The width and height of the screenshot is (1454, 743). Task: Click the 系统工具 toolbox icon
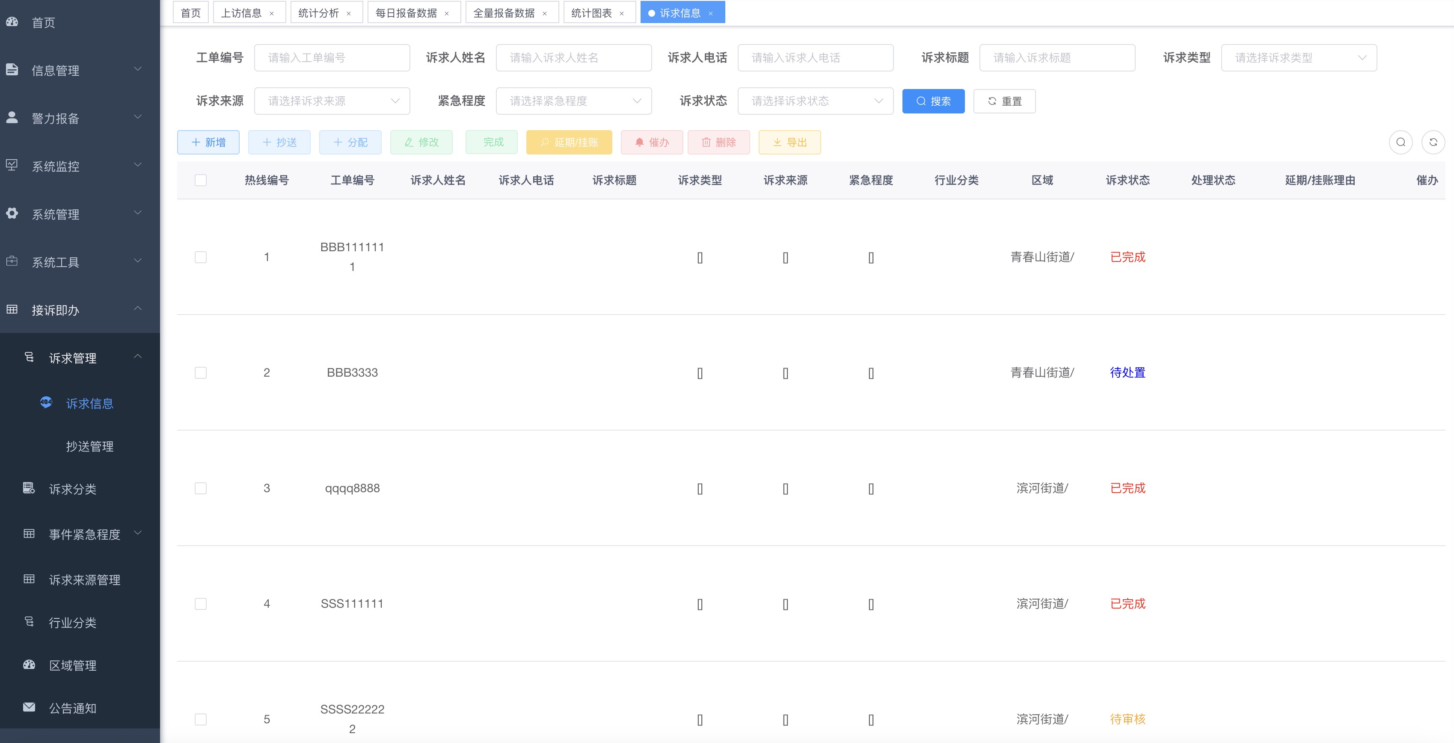pos(12,262)
